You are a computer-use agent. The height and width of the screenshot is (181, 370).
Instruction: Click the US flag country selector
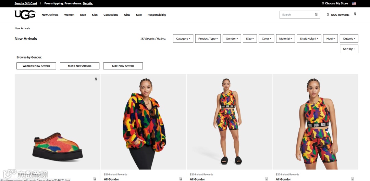click(354, 3)
